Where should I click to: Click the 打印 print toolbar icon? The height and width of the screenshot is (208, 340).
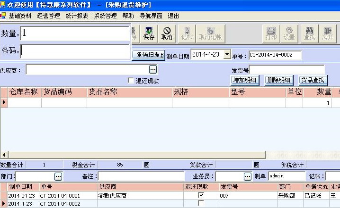271,33
